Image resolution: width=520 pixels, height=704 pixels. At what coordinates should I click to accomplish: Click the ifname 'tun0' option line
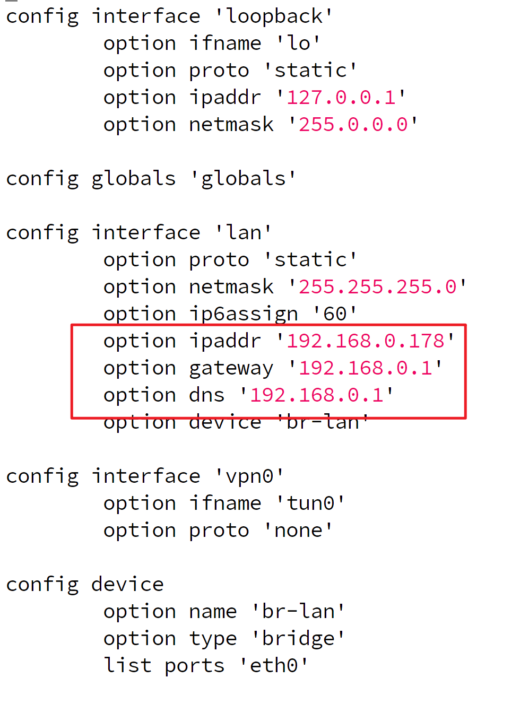pos(224,503)
